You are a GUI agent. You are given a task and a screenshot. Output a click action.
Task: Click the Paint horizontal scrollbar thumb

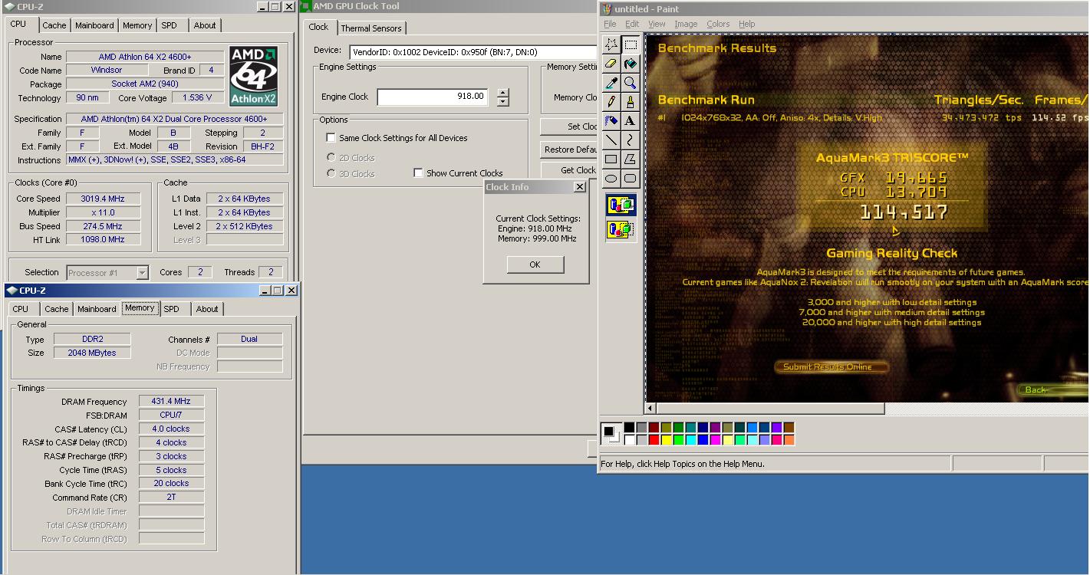coord(770,409)
